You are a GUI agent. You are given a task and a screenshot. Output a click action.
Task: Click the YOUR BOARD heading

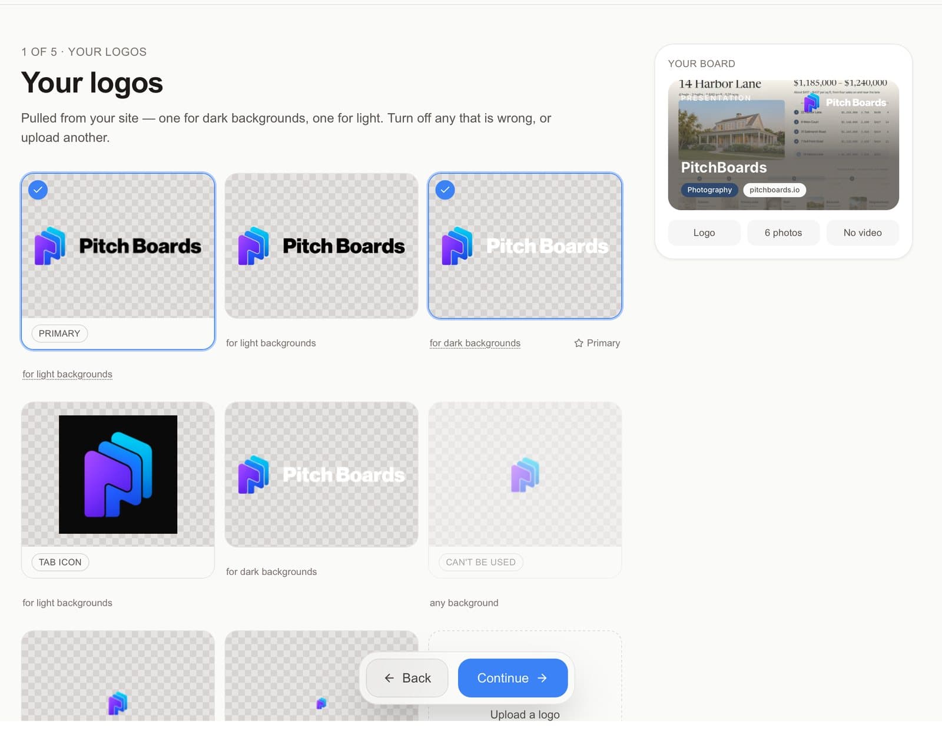pos(701,64)
